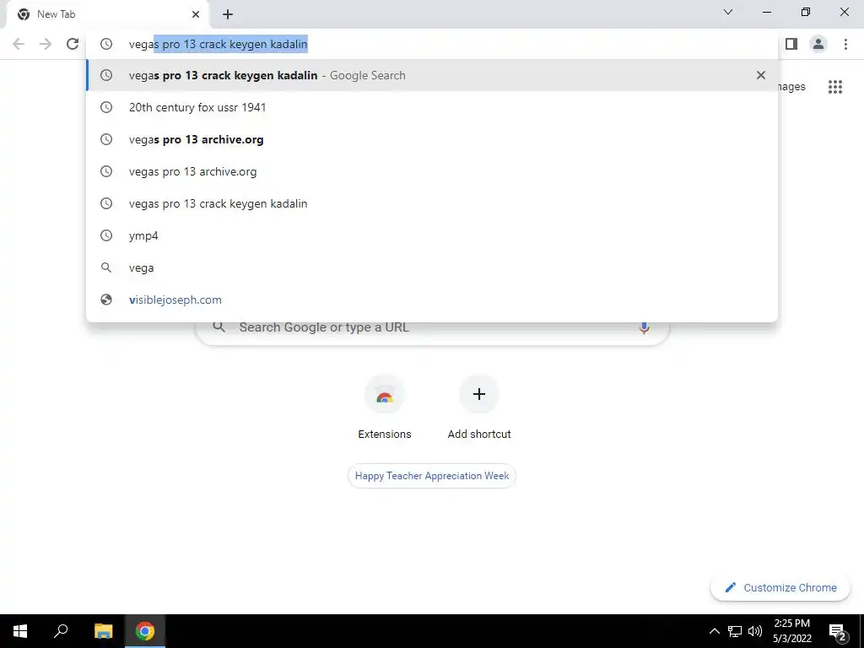This screenshot has height=648, width=864.
Task: Select the 'vega' search suggestion
Action: click(x=432, y=267)
